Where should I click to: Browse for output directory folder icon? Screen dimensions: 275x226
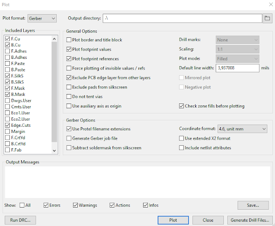(267, 18)
